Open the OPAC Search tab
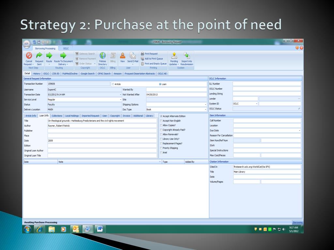 [104, 74]
